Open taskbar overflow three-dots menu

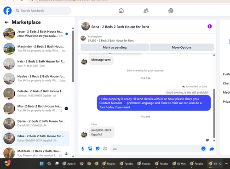226,163
